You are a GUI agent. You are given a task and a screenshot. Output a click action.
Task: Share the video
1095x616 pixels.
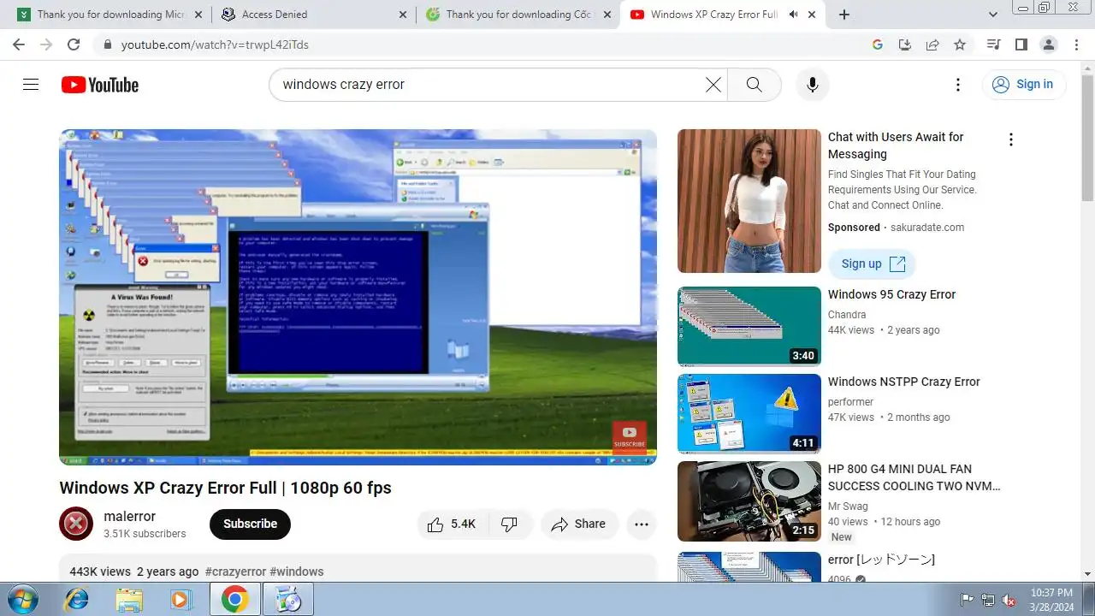tap(578, 524)
